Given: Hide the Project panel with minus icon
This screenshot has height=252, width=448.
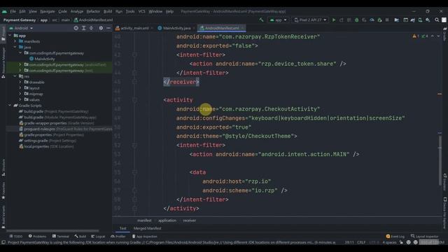Looking at the screenshot, I should tap(108, 28).
